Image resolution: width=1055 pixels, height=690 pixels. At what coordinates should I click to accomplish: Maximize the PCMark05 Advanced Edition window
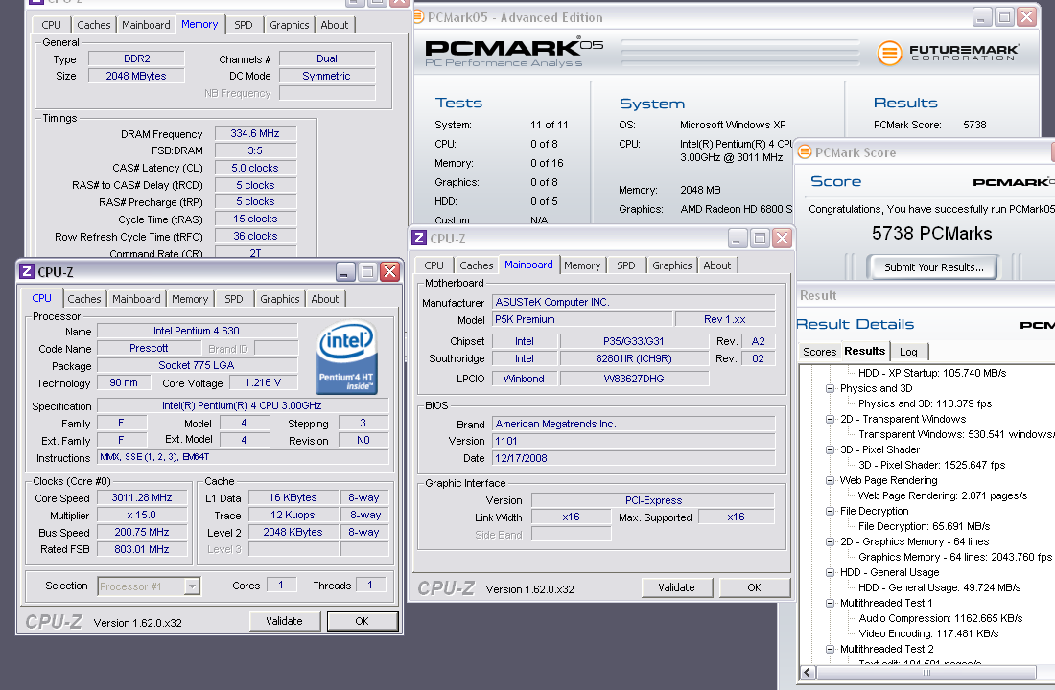click(1004, 17)
